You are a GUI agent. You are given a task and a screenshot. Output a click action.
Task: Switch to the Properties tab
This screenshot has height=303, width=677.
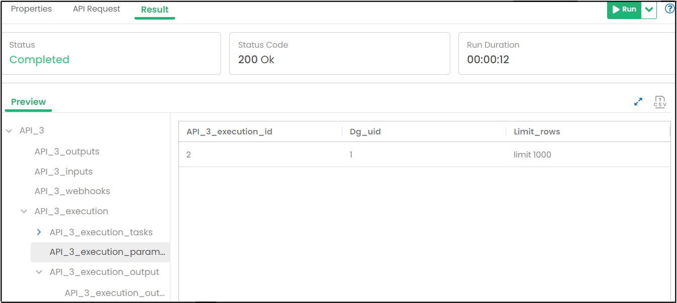coord(31,9)
